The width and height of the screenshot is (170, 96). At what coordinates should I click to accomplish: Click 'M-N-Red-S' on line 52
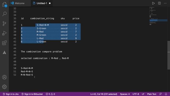[27, 75]
